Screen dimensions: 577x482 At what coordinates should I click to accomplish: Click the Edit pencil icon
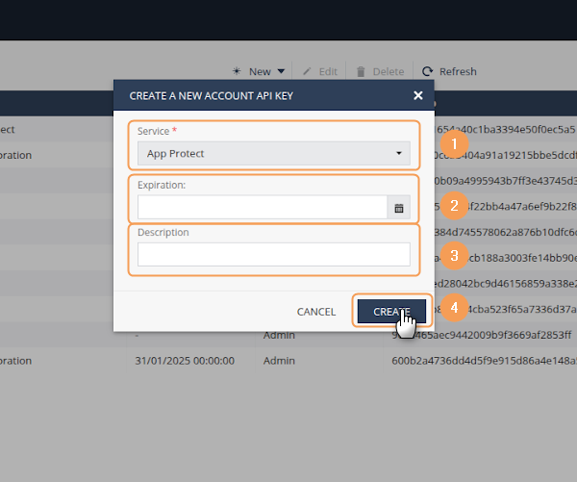[x=308, y=71]
